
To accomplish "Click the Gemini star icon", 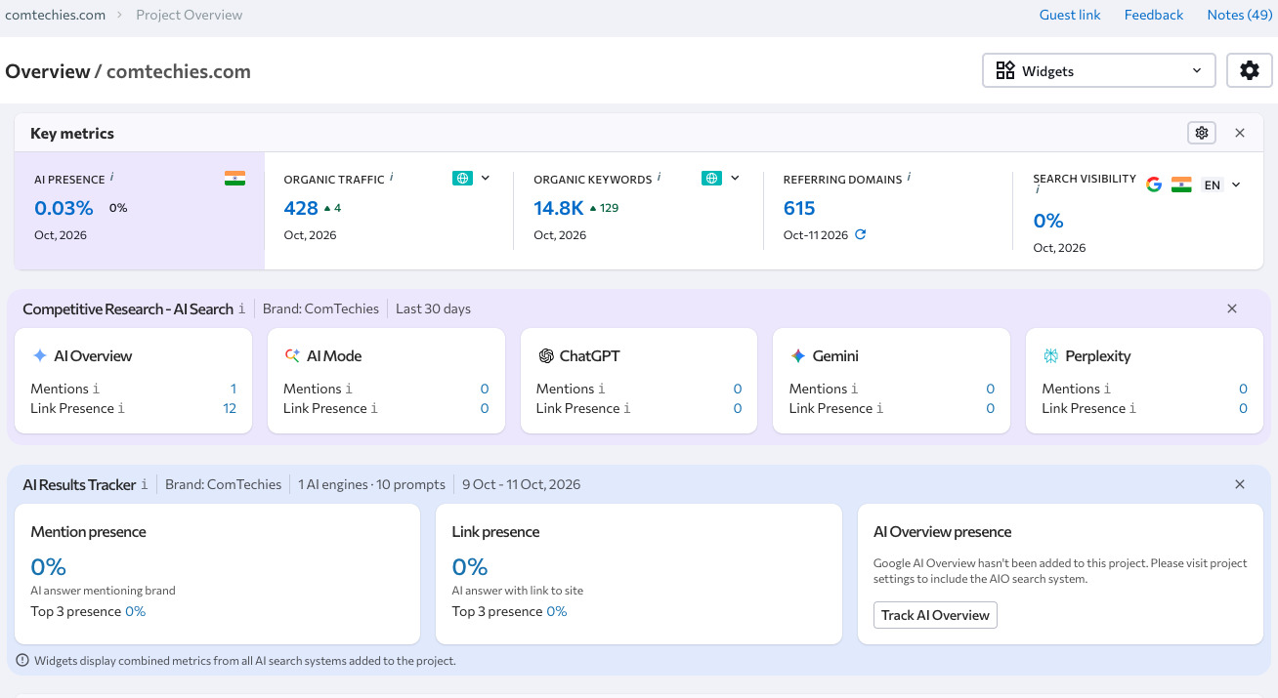I will [x=798, y=356].
